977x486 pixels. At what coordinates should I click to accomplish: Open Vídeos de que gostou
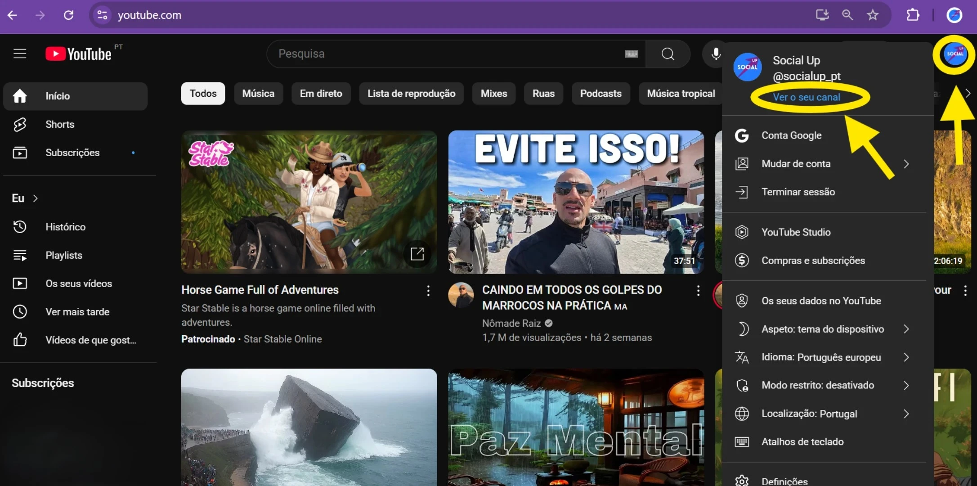76,340
